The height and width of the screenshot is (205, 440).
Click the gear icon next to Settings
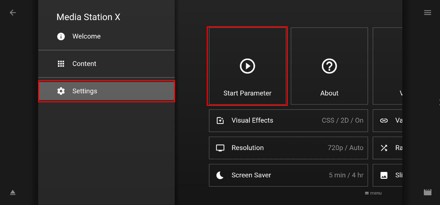pyautogui.click(x=61, y=91)
